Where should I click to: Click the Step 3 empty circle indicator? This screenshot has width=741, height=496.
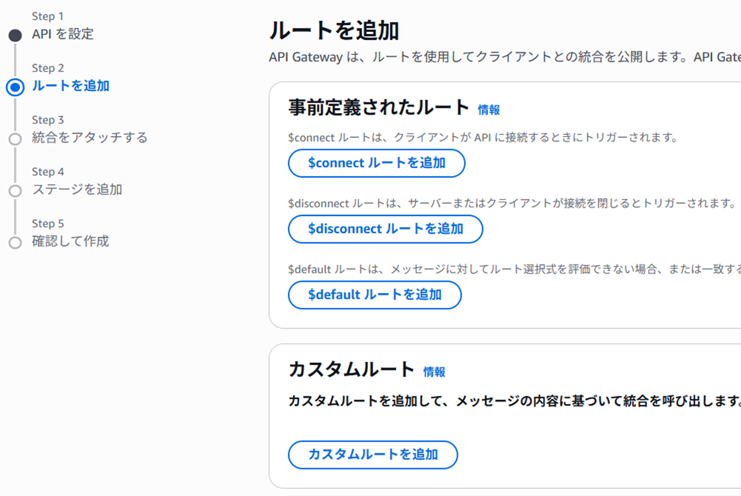pyautogui.click(x=15, y=139)
